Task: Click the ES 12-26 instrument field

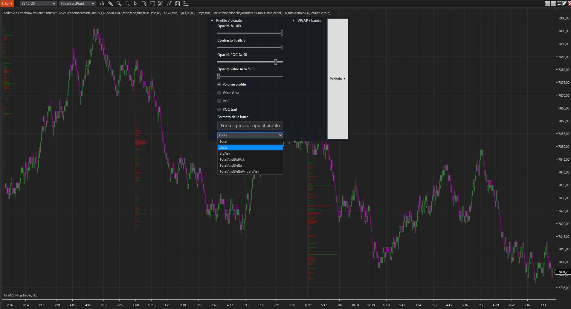Action: click(x=36, y=4)
